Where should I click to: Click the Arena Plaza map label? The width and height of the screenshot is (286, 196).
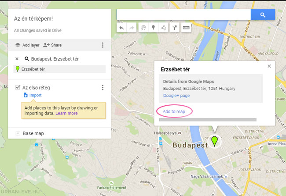[277, 144]
